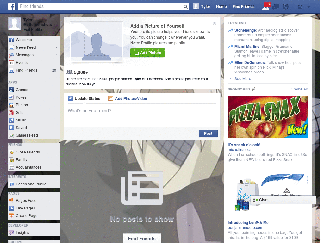Open account menu dropdown arrow in top bar
The image size is (324, 243).
tap(308, 7)
